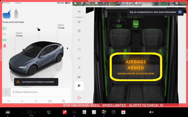Mute the volume speaker icon
Viewport: 188px width, 117px height.
pyautogui.click(x=151, y=112)
